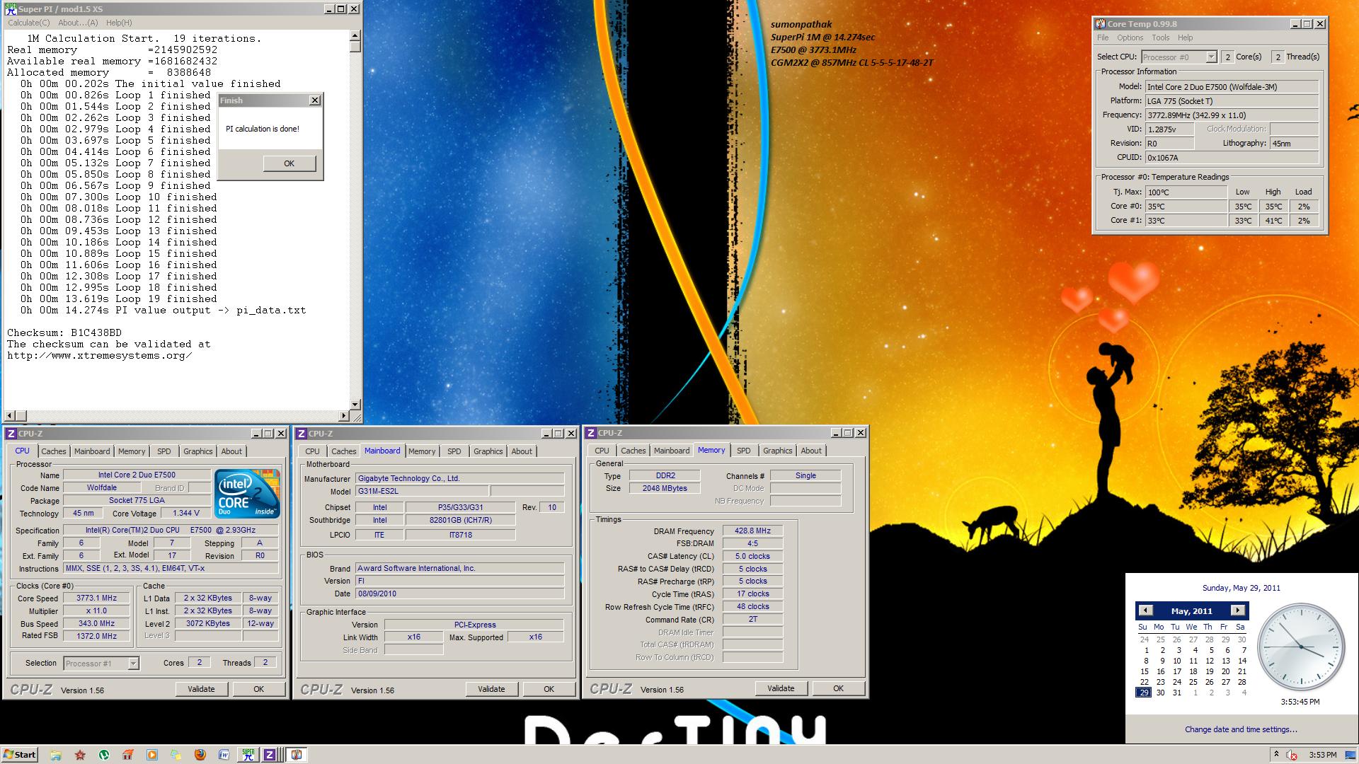This screenshot has height=764, width=1359.
Task: Click the May, 2011 calendar header
Action: (1191, 611)
